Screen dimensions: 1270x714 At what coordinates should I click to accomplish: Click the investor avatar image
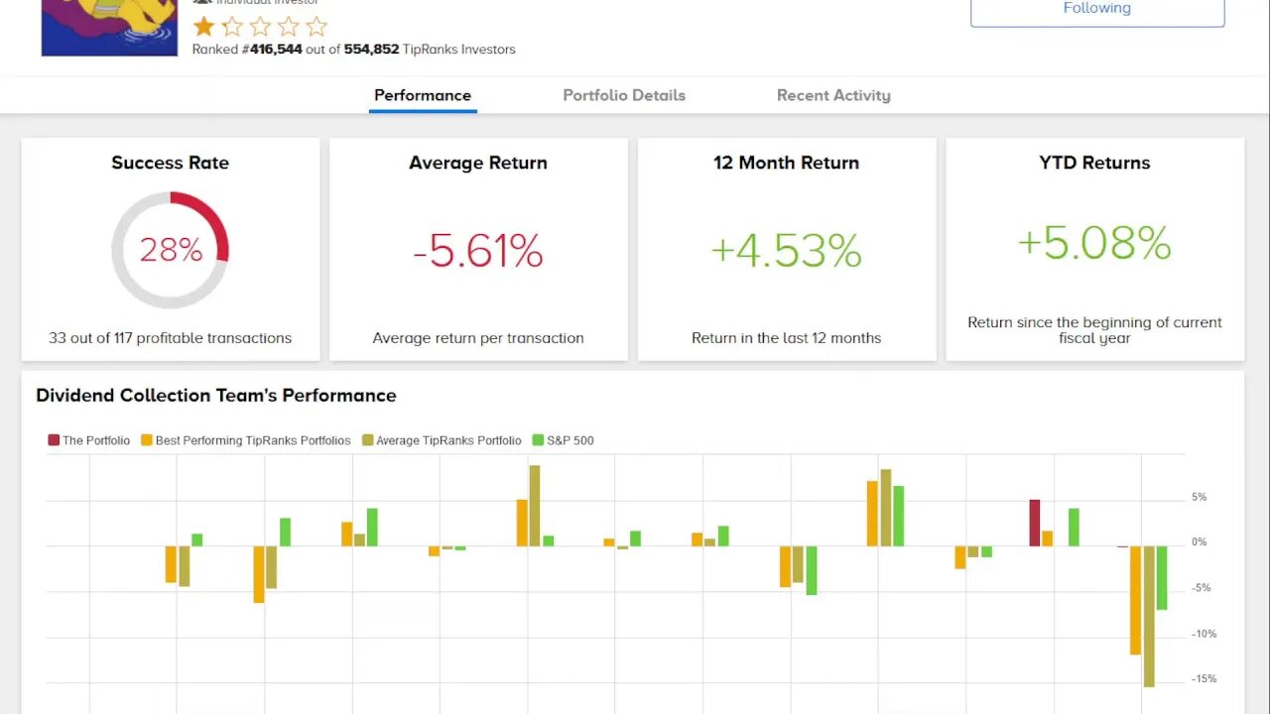[109, 27]
